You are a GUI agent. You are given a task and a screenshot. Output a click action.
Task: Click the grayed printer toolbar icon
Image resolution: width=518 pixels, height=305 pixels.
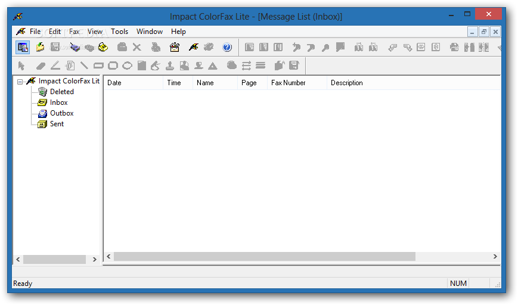pos(122,47)
